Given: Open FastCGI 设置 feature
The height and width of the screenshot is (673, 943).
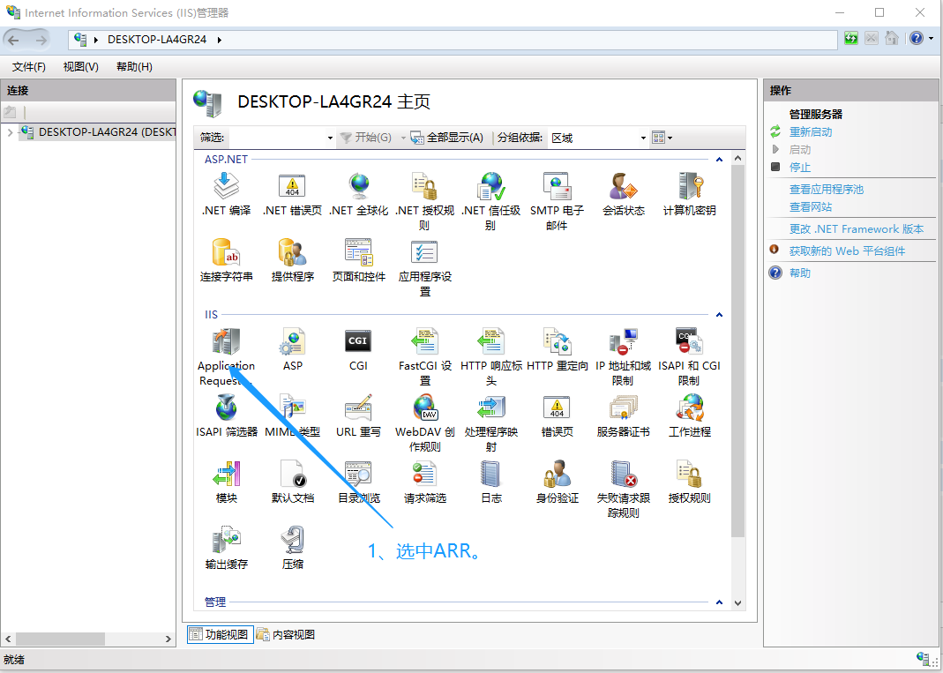Looking at the screenshot, I should (424, 356).
